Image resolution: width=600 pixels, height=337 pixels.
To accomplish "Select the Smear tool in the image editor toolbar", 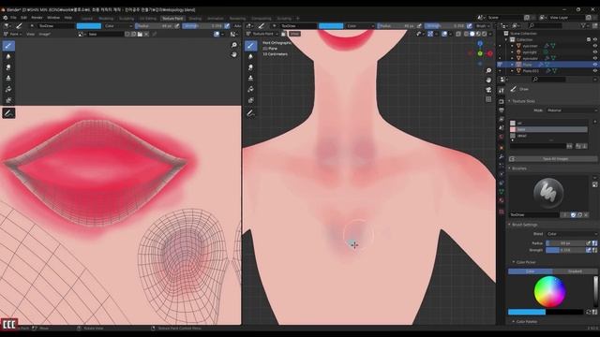I will click(x=8, y=67).
